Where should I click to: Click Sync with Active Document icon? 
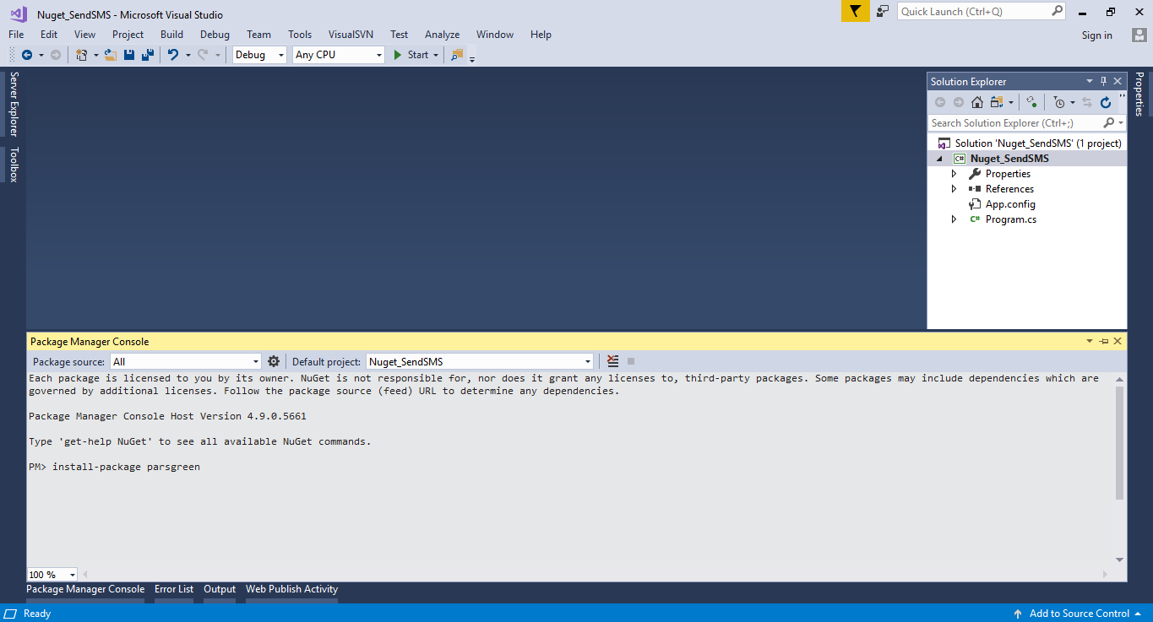[x=1086, y=101]
